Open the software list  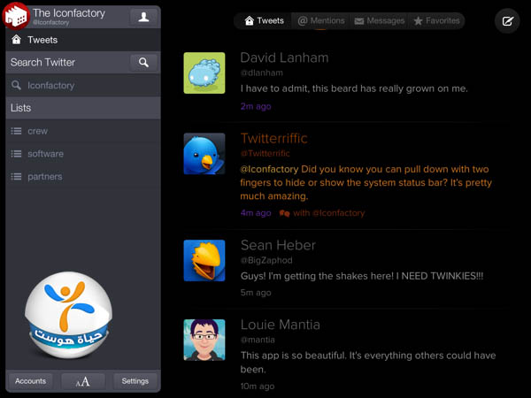pos(83,154)
